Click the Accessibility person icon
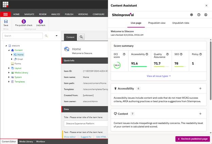Screen dimensions: 212x144 click(x=115, y=88)
